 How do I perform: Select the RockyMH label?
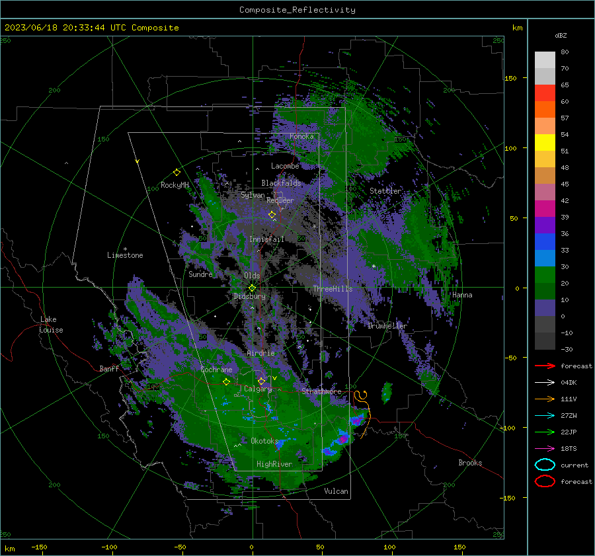175,185
